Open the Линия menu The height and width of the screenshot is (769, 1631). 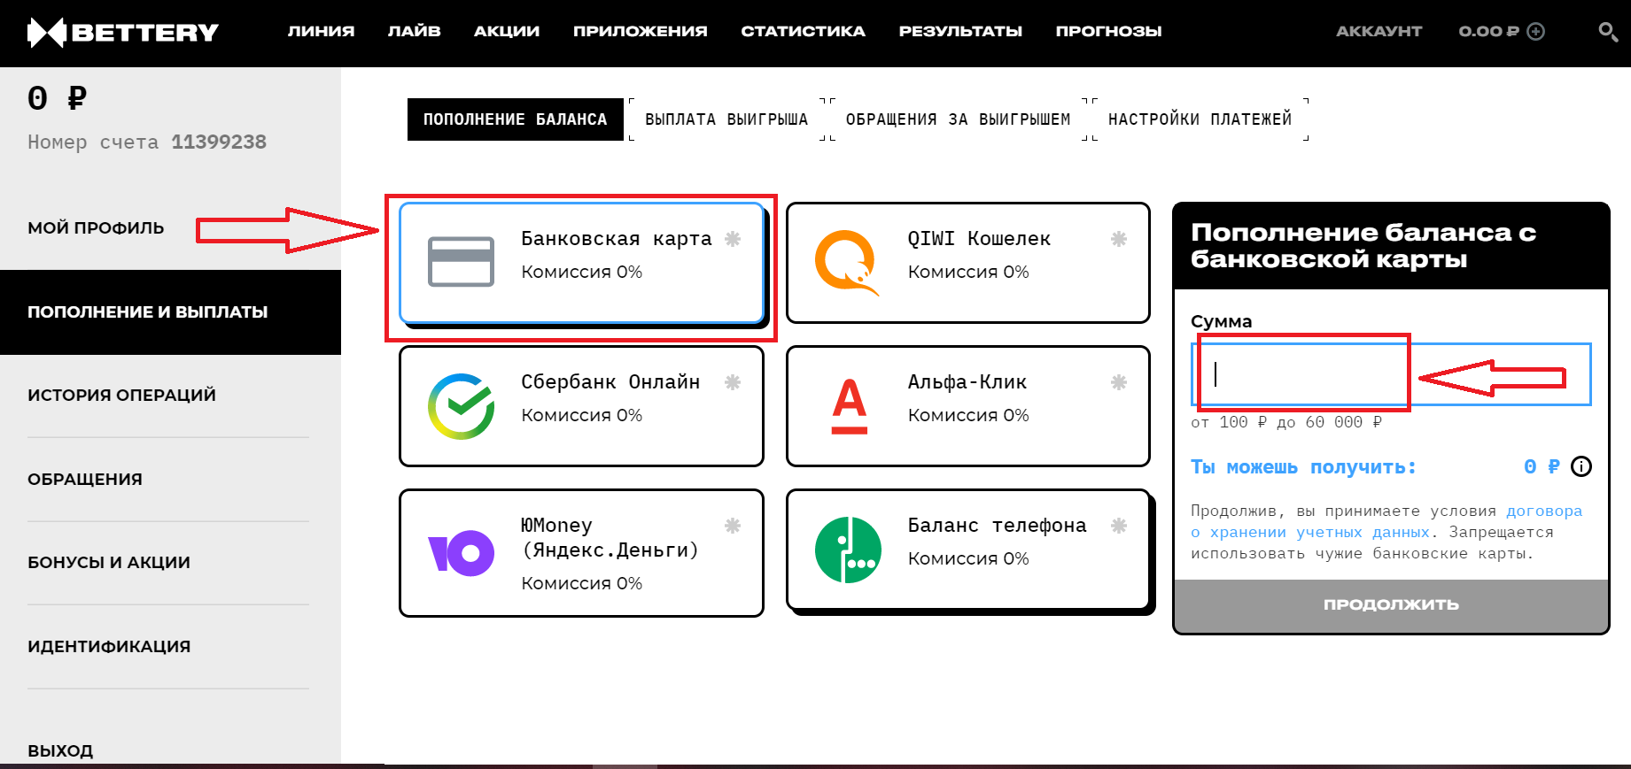point(321,32)
